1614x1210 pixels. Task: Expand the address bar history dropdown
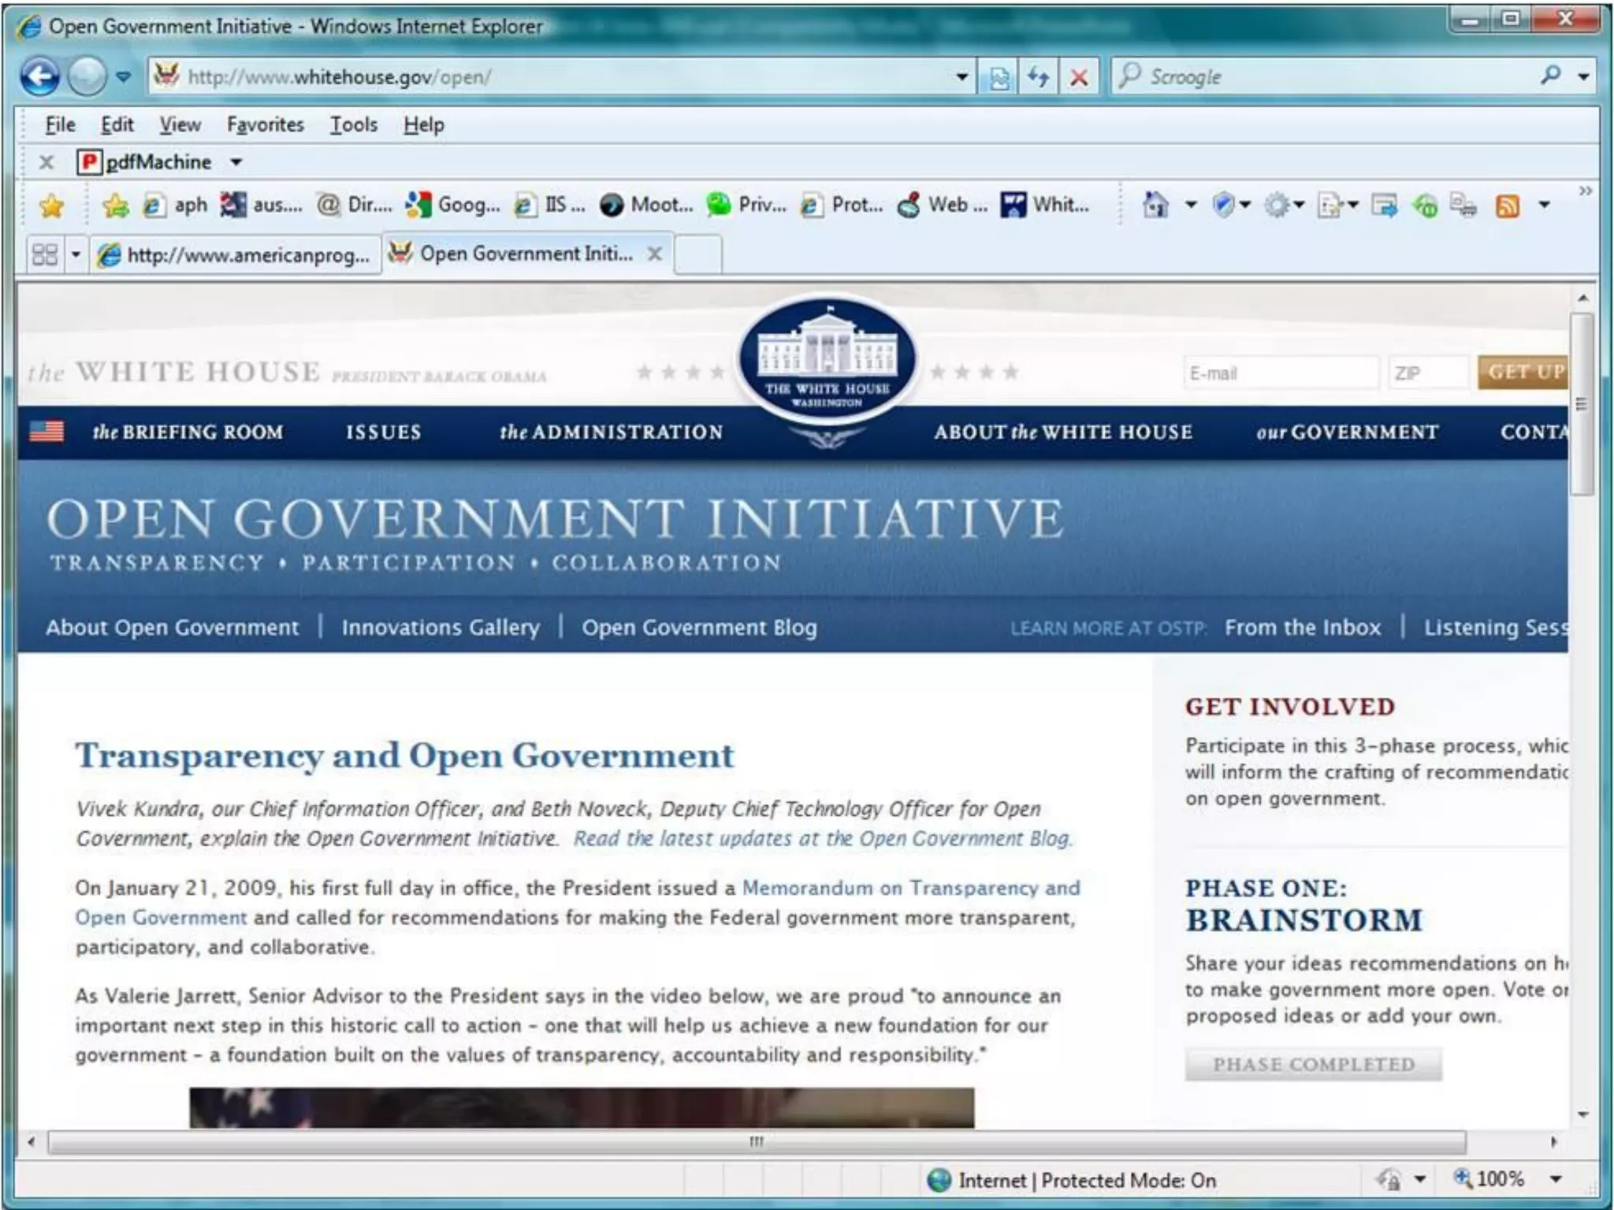(961, 77)
